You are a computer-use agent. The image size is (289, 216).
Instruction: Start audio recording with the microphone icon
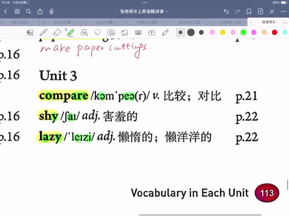(x=51, y=11)
